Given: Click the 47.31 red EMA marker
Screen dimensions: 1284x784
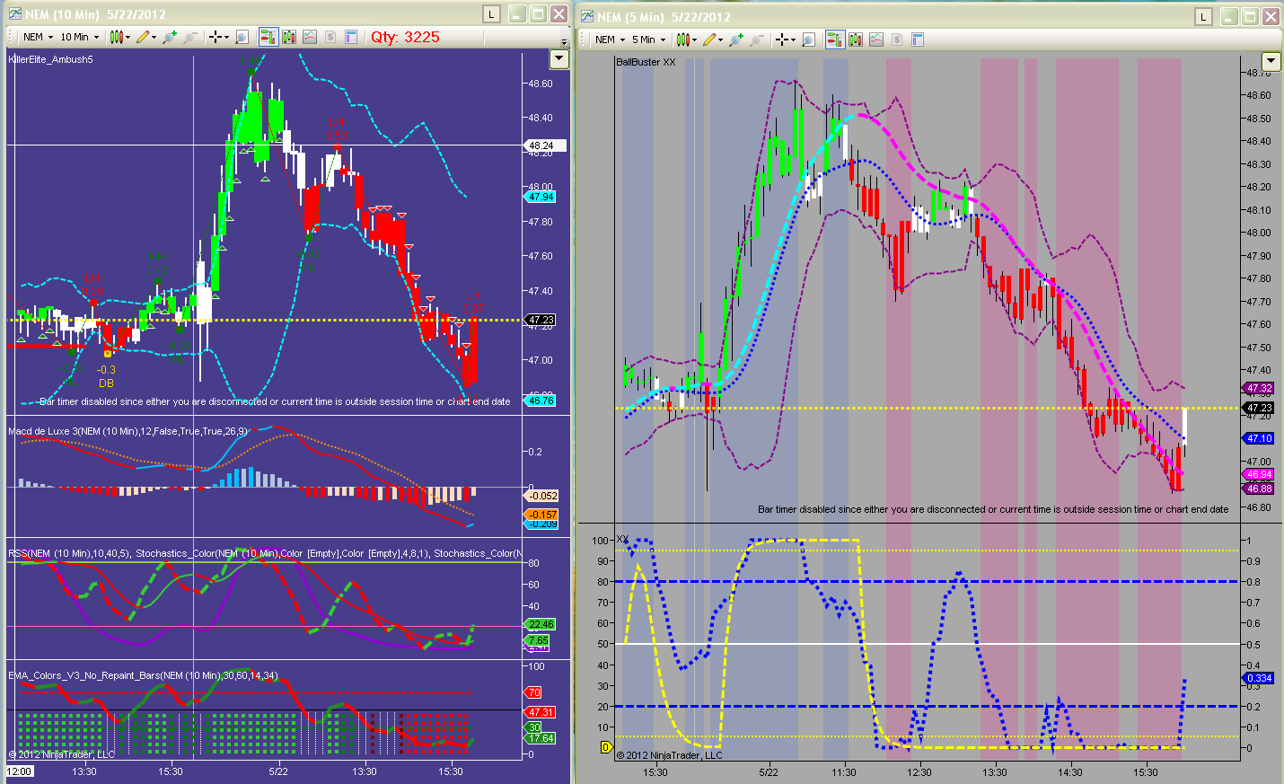Looking at the screenshot, I should [x=541, y=712].
